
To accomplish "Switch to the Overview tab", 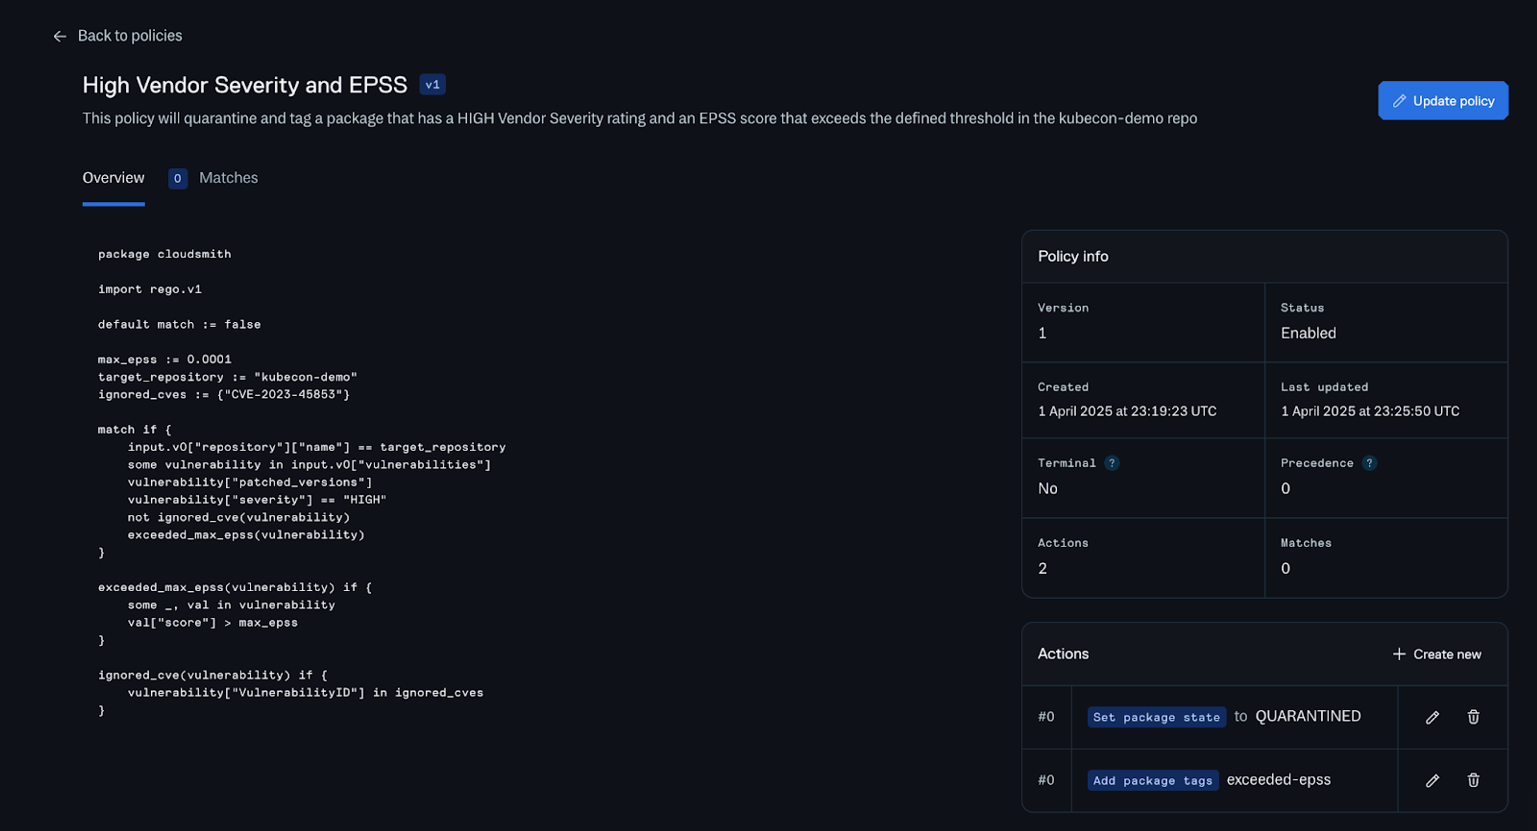I will (x=113, y=178).
